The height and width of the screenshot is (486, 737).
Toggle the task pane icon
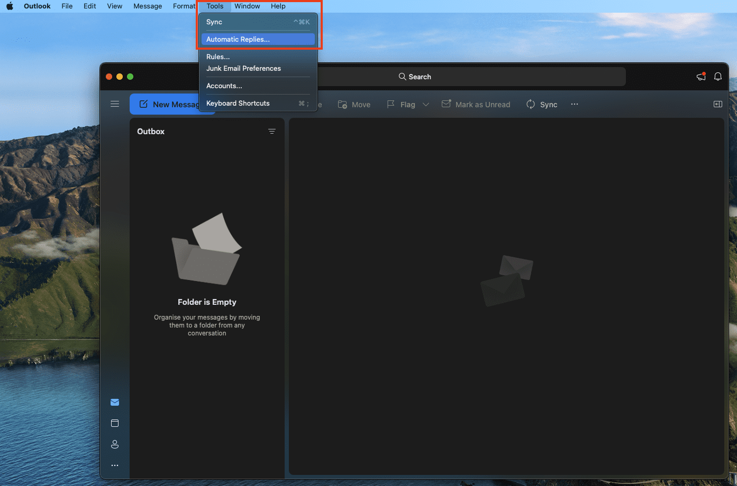718,104
